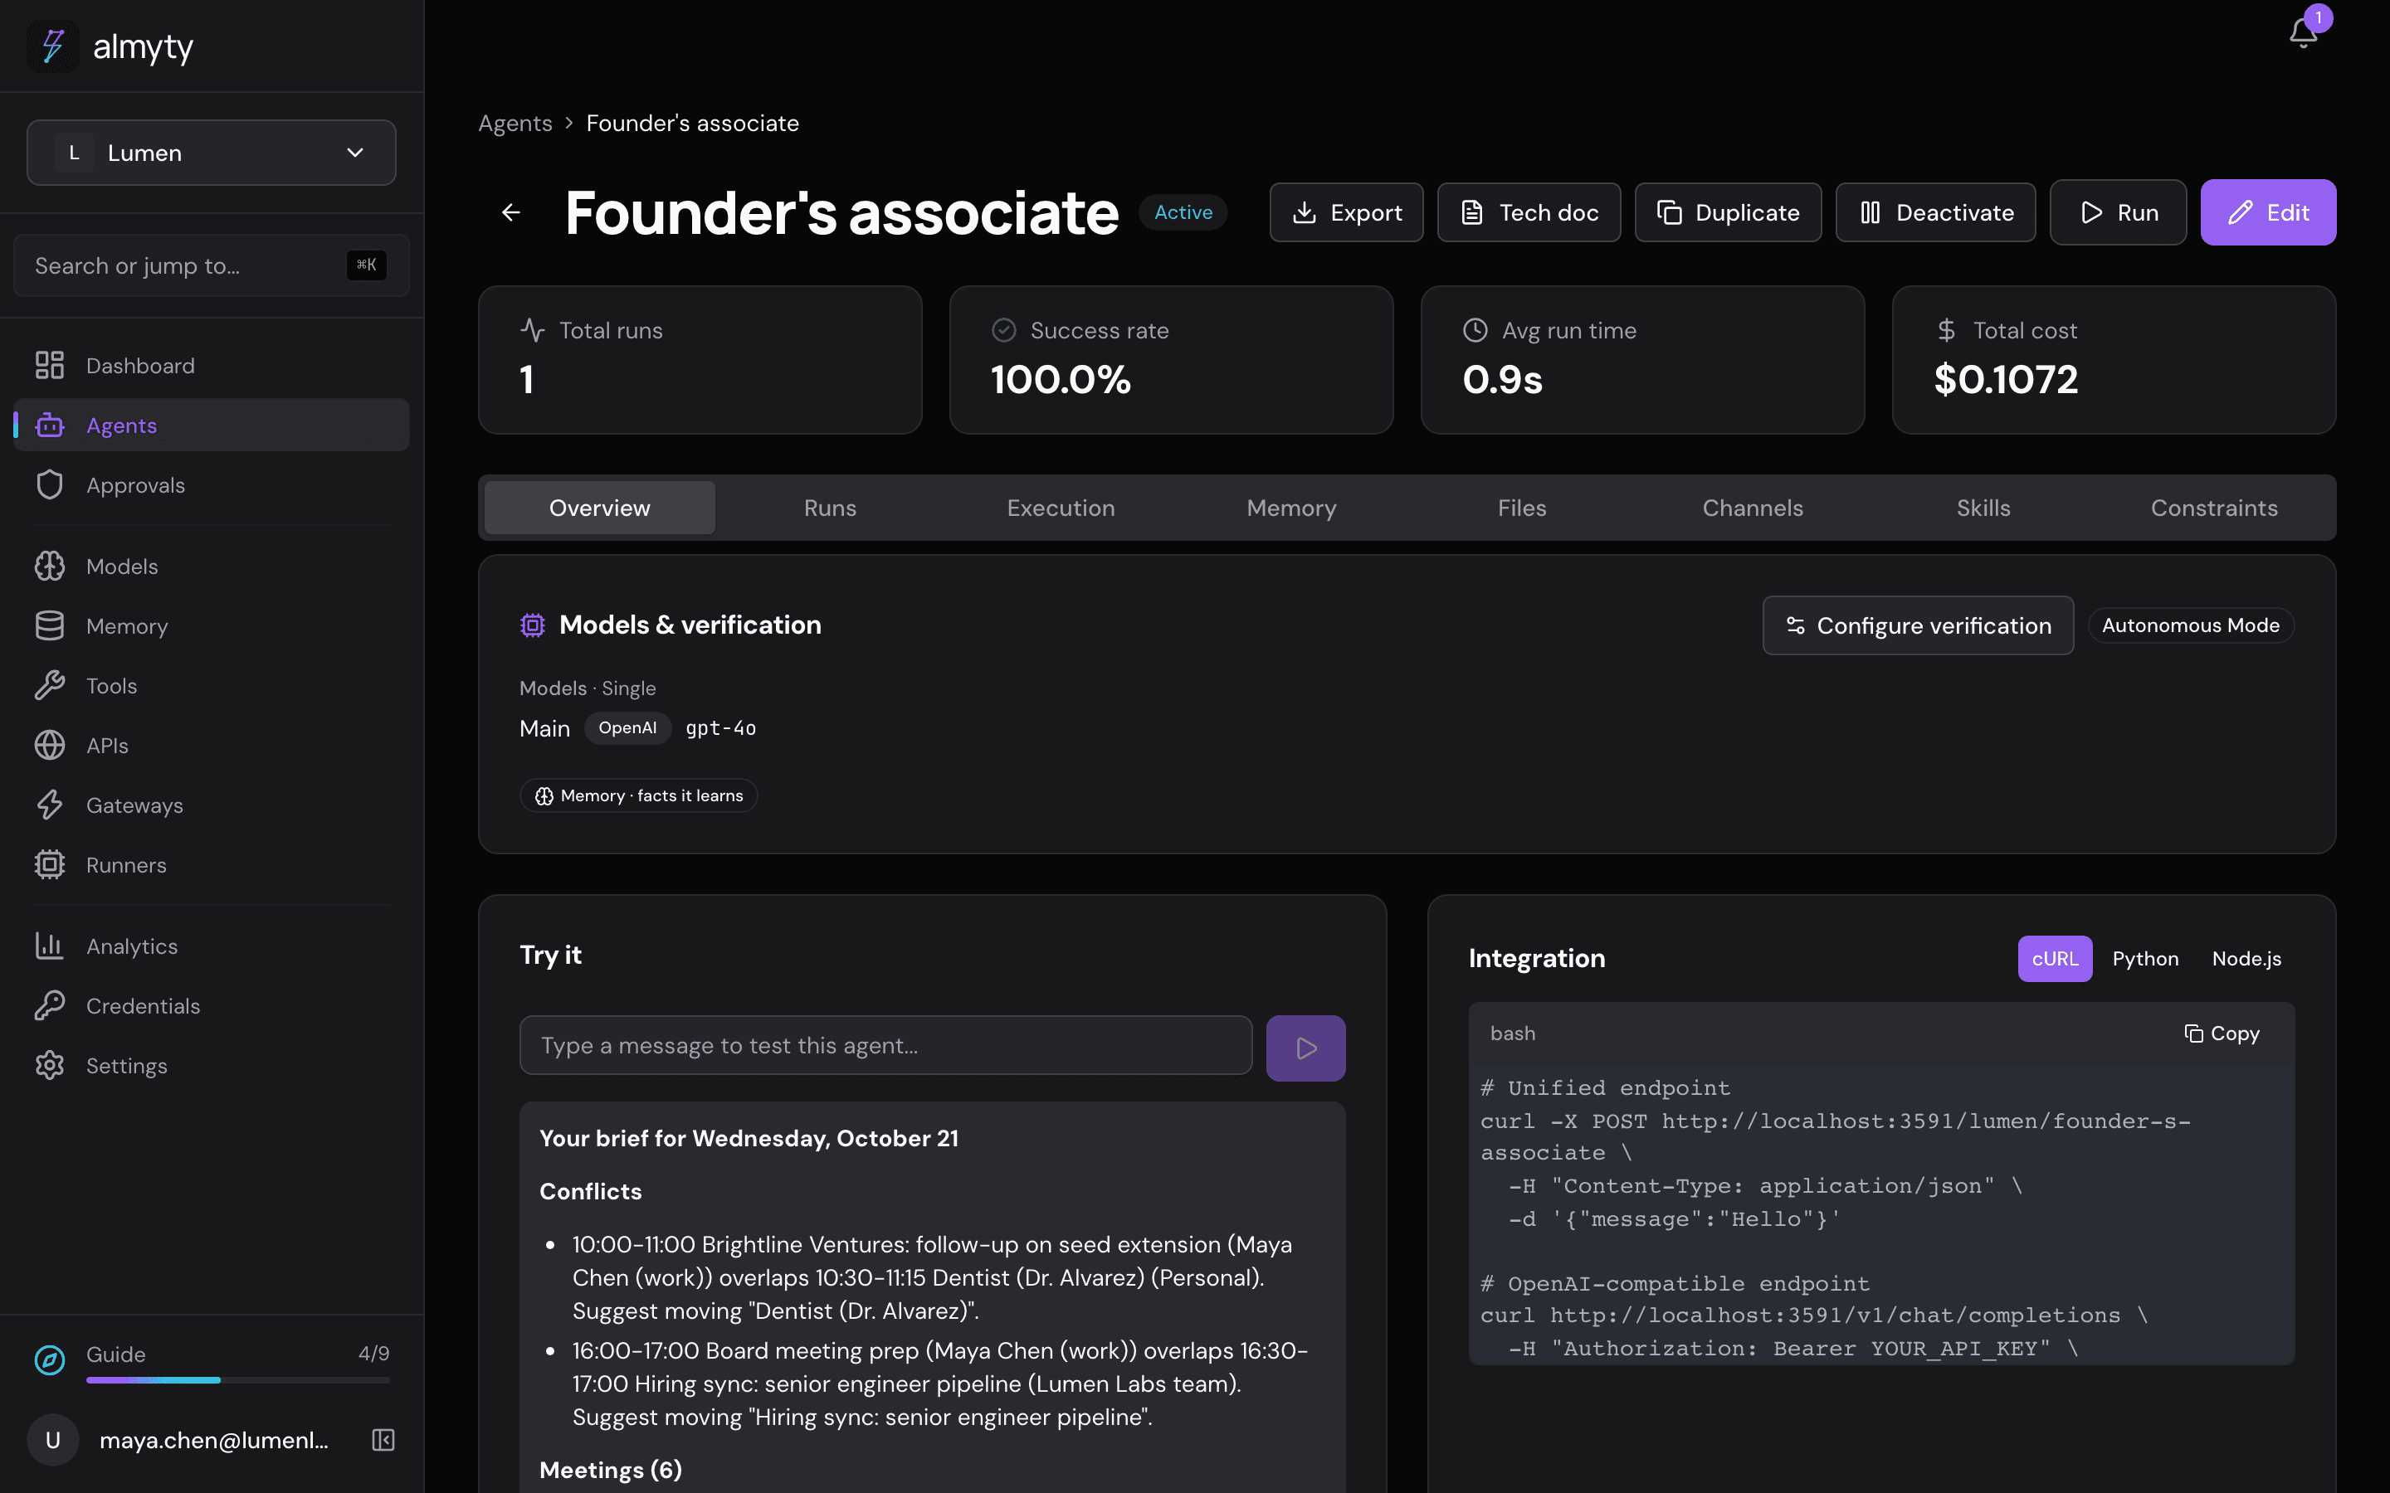Switch integration code to Python
Screen dimensions: 2390x1493
click(2145, 958)
